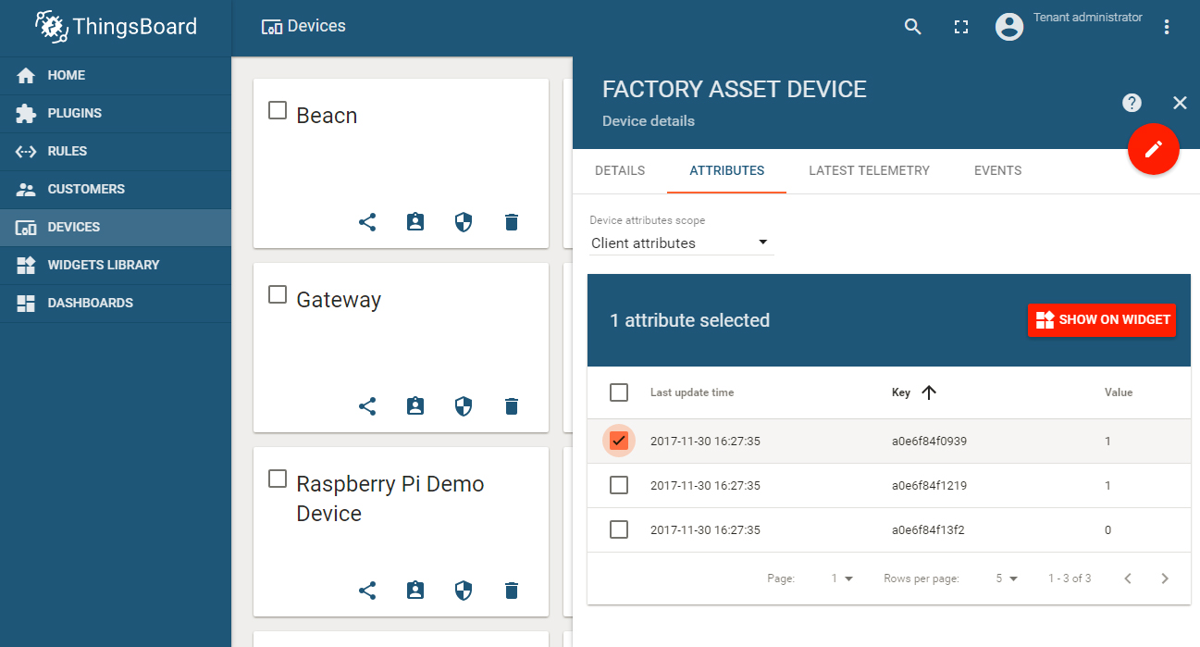Image resolution: width=1200 pixels, height=647 pixels.
Task: Share the Raspberry Pi Demo Device
Action: point(367,591)
